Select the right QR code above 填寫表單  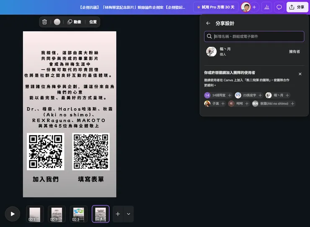coord(91,151)
